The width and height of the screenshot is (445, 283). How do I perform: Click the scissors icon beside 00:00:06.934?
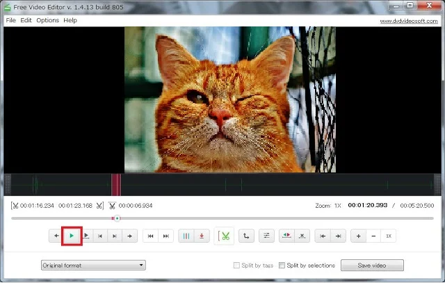[x=112, y=206]
